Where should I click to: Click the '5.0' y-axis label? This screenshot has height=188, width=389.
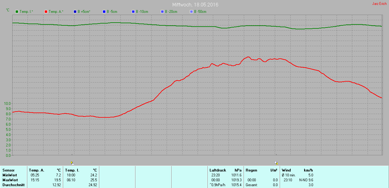(8, 129)
